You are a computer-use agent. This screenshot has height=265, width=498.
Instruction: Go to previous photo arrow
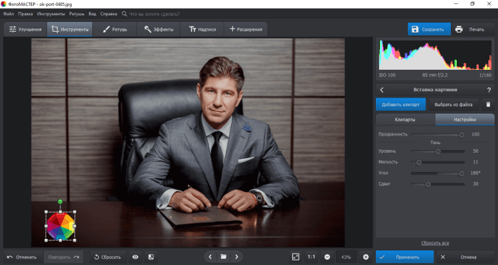pos(210,257)
